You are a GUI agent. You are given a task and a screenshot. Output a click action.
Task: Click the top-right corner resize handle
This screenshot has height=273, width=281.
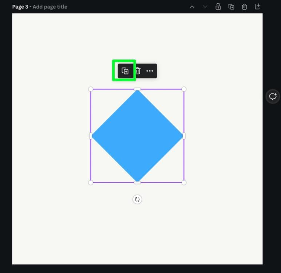(184, 89)
